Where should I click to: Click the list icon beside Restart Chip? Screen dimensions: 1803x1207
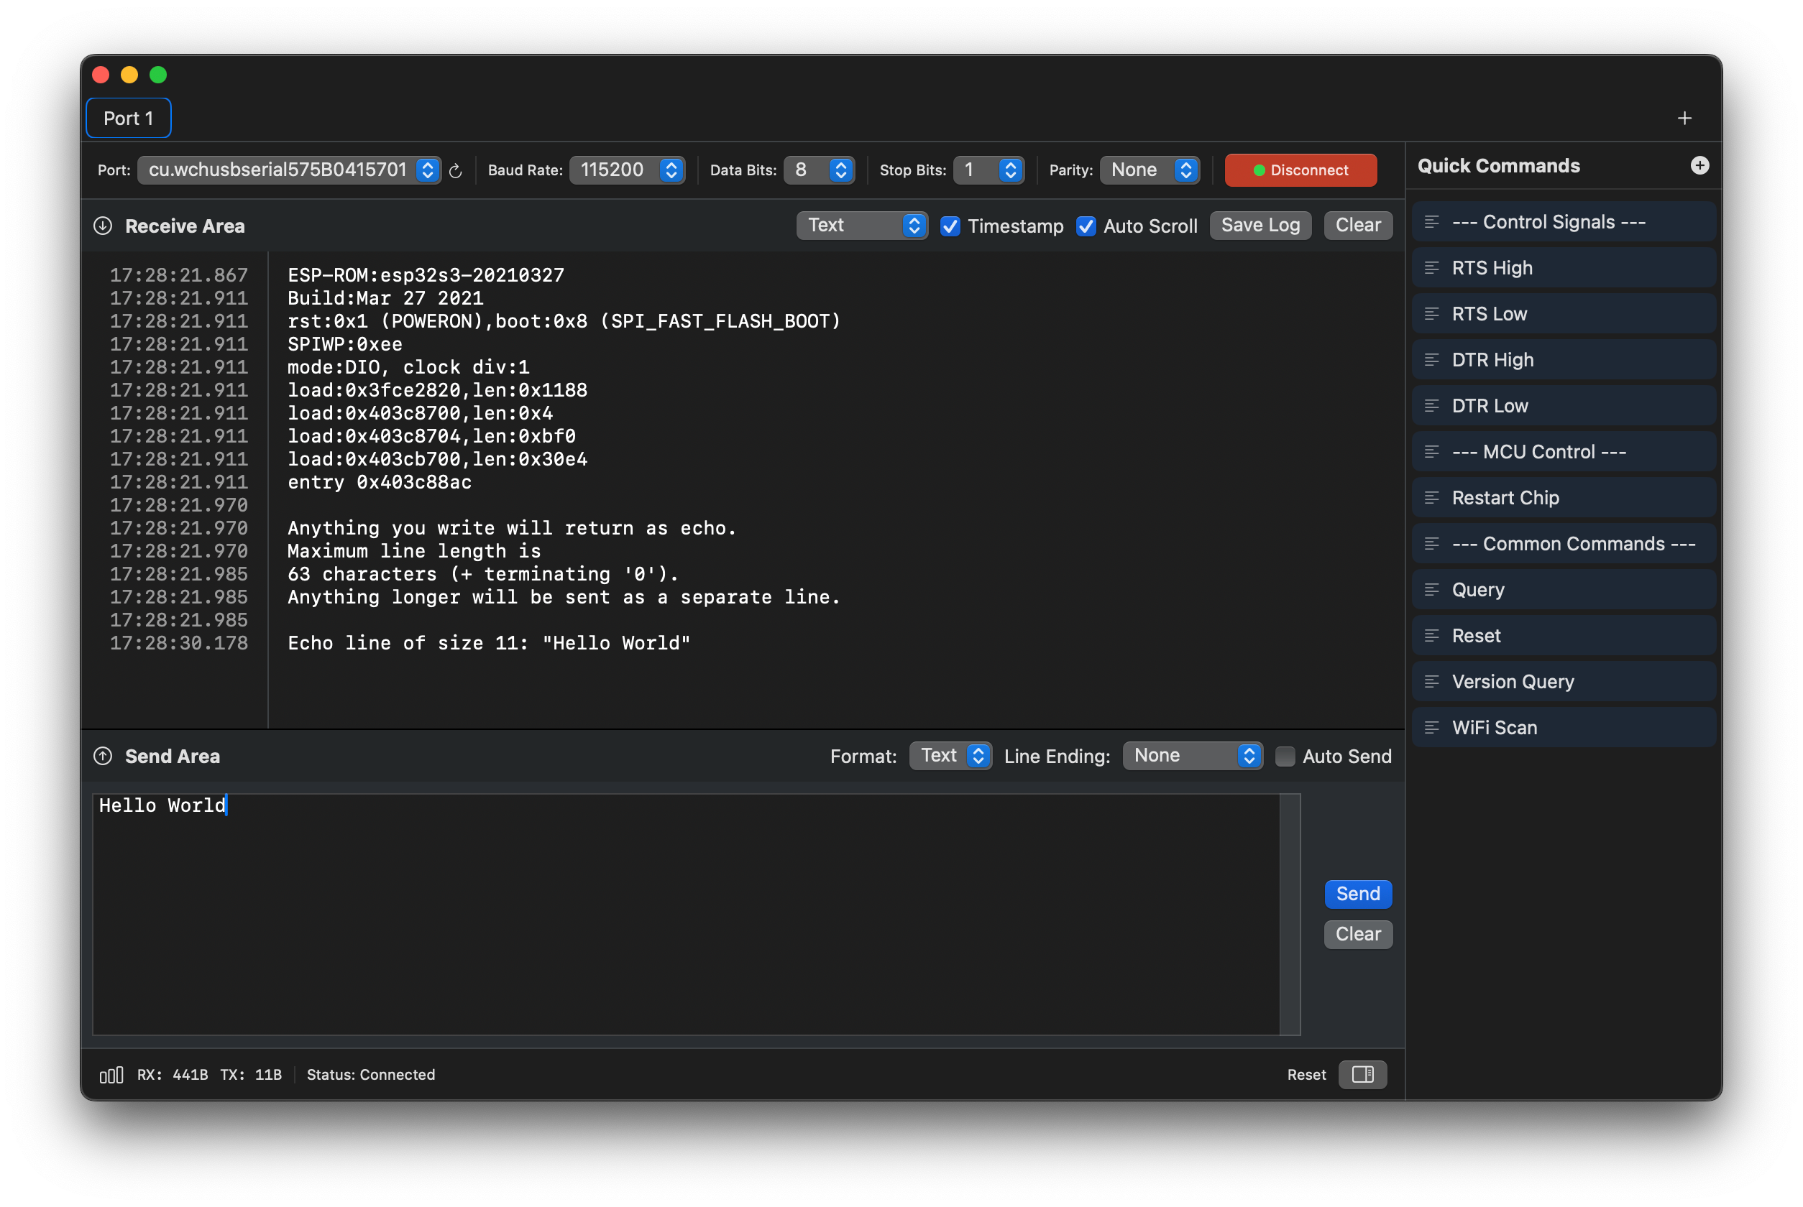click(1432, 498)
